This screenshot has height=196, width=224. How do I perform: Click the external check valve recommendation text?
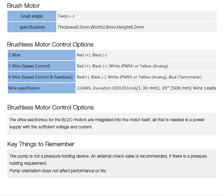[108, 156]
